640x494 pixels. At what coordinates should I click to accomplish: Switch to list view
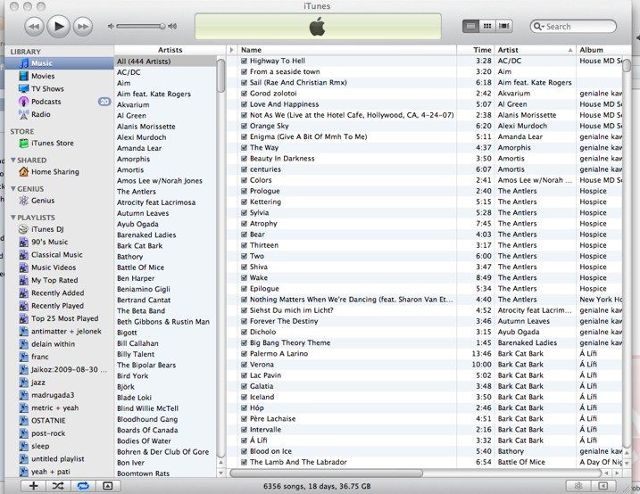(470, 26)
